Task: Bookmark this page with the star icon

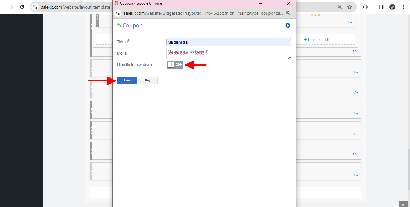Action: click(350, 7)
